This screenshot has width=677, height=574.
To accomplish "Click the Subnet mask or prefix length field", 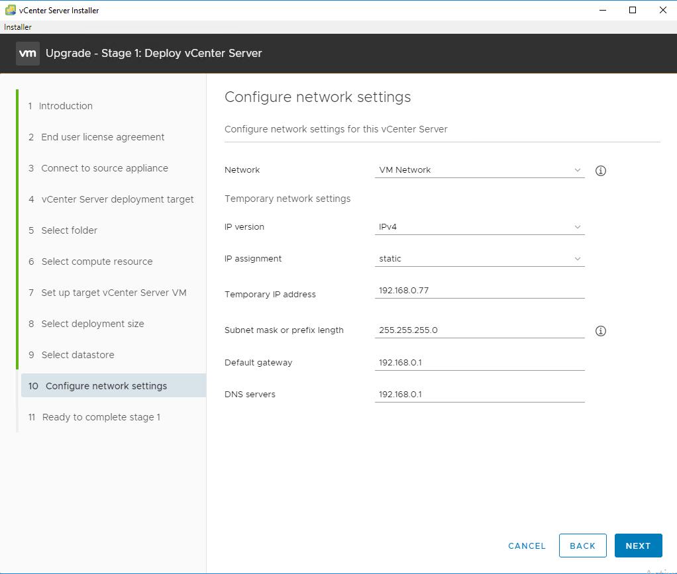I will click(479, 330).
